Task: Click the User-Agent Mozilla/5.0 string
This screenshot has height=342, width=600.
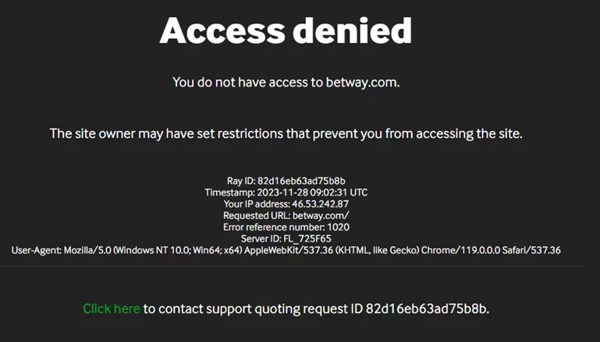Action: tap(286, 250)
